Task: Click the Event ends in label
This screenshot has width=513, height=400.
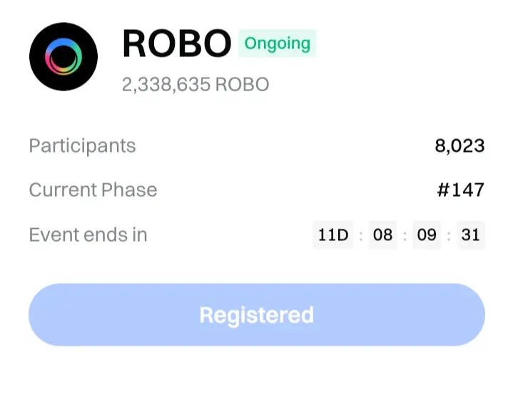Action: click(x=88, y=235)
